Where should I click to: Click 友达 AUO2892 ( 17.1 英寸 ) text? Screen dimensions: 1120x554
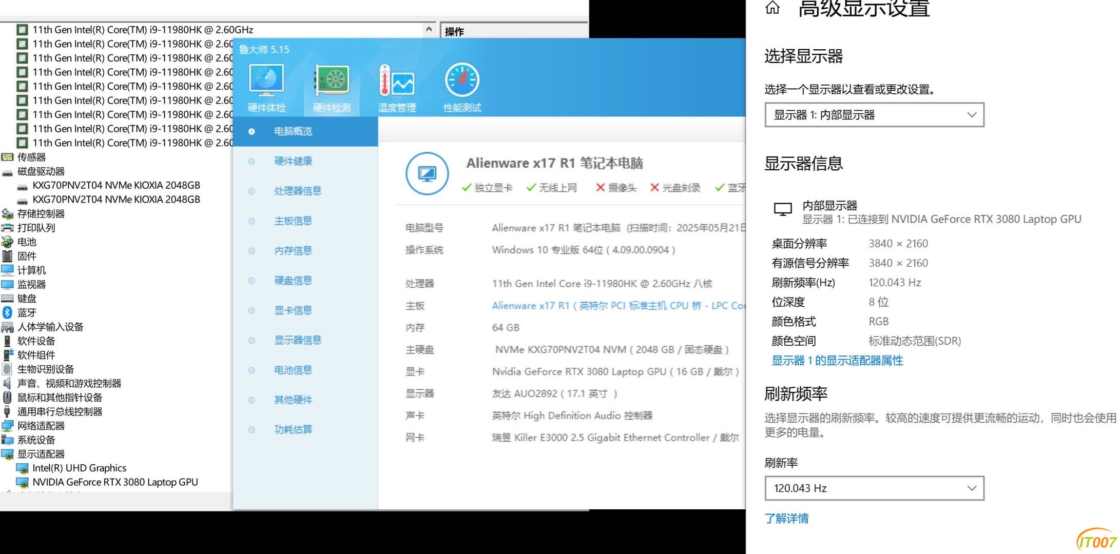click(x=554, y=393)
